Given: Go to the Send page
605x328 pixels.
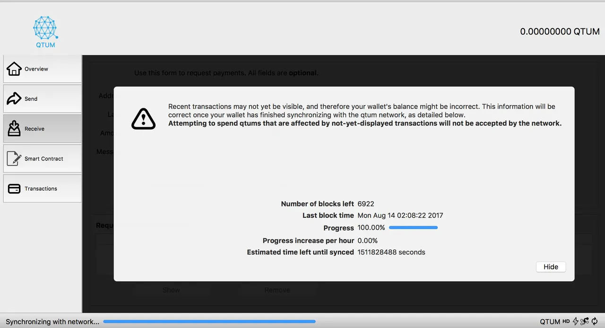Looking at the screenshot, I should [x=42, y=98].
